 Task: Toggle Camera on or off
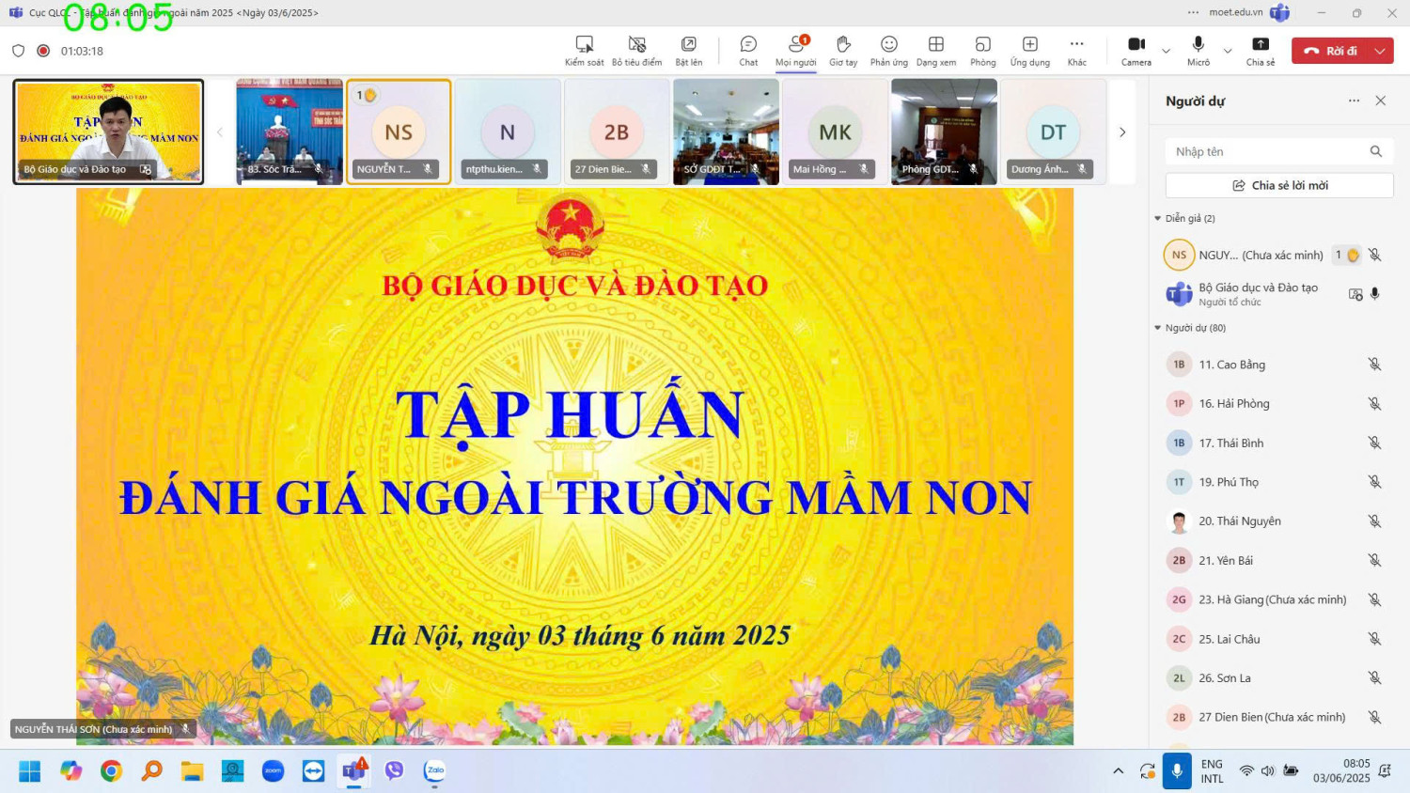click(x=1136, y=50)
